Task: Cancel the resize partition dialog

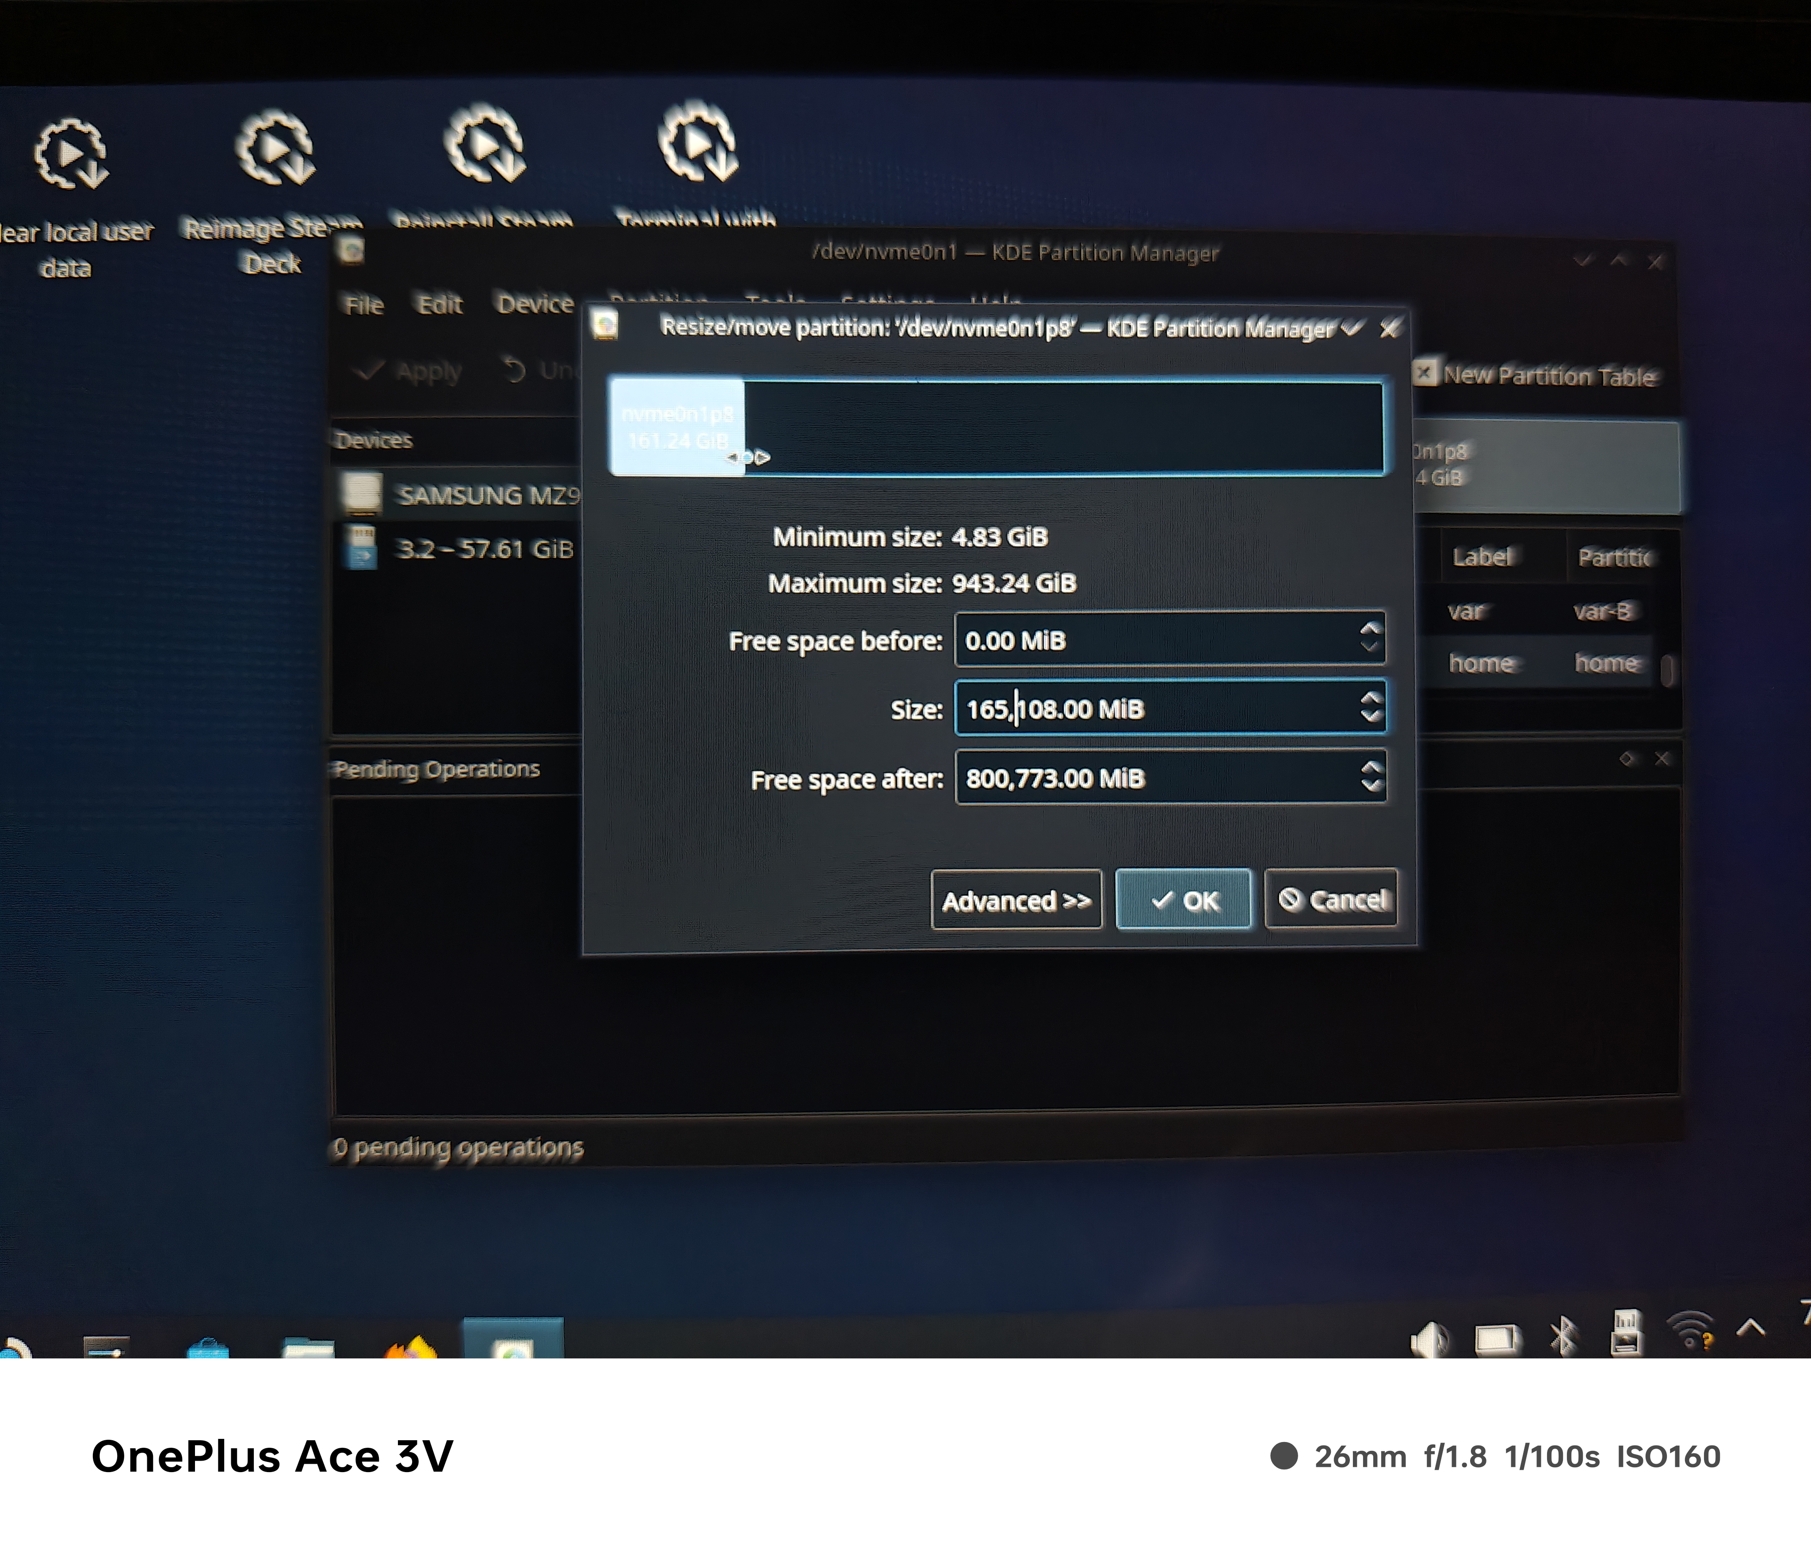Action: (1330, 899)
